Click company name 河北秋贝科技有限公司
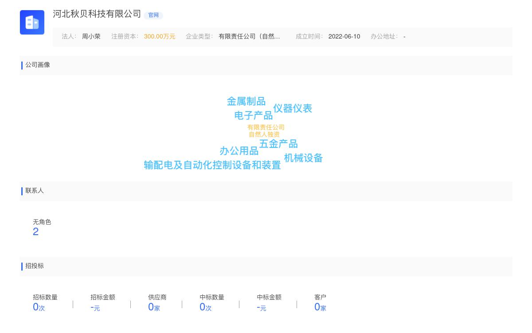The height and width of the screenshot is (333, 532). coord(97,14)
